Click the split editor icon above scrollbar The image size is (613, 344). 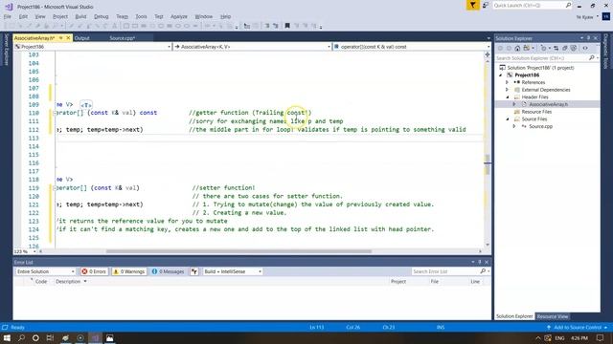488,54
